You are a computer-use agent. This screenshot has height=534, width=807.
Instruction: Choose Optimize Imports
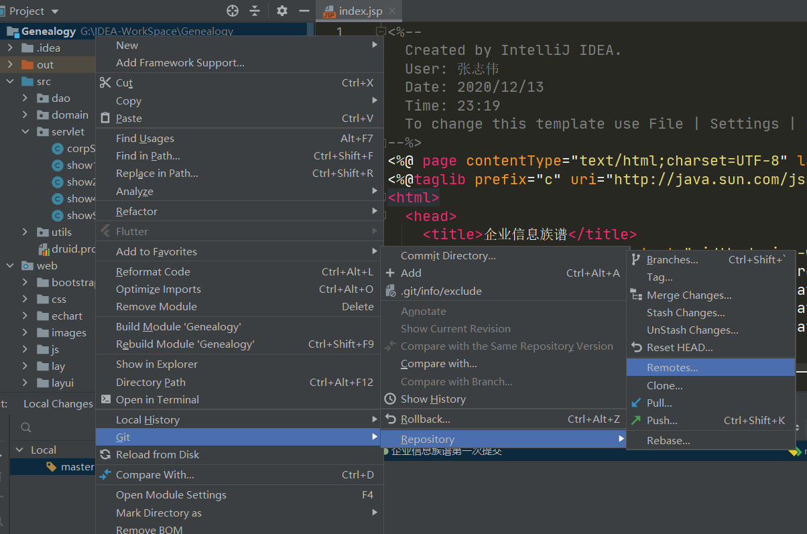(x=239, y=289)
